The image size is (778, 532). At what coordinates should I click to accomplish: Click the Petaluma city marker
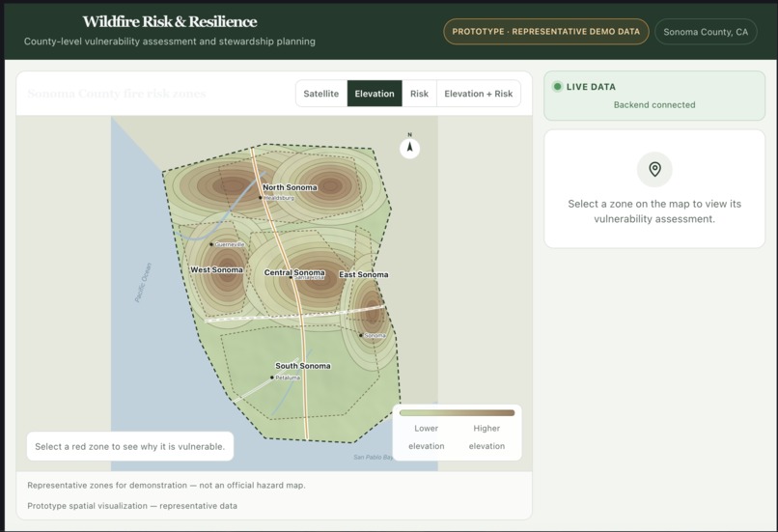click(x=272, y=378)
